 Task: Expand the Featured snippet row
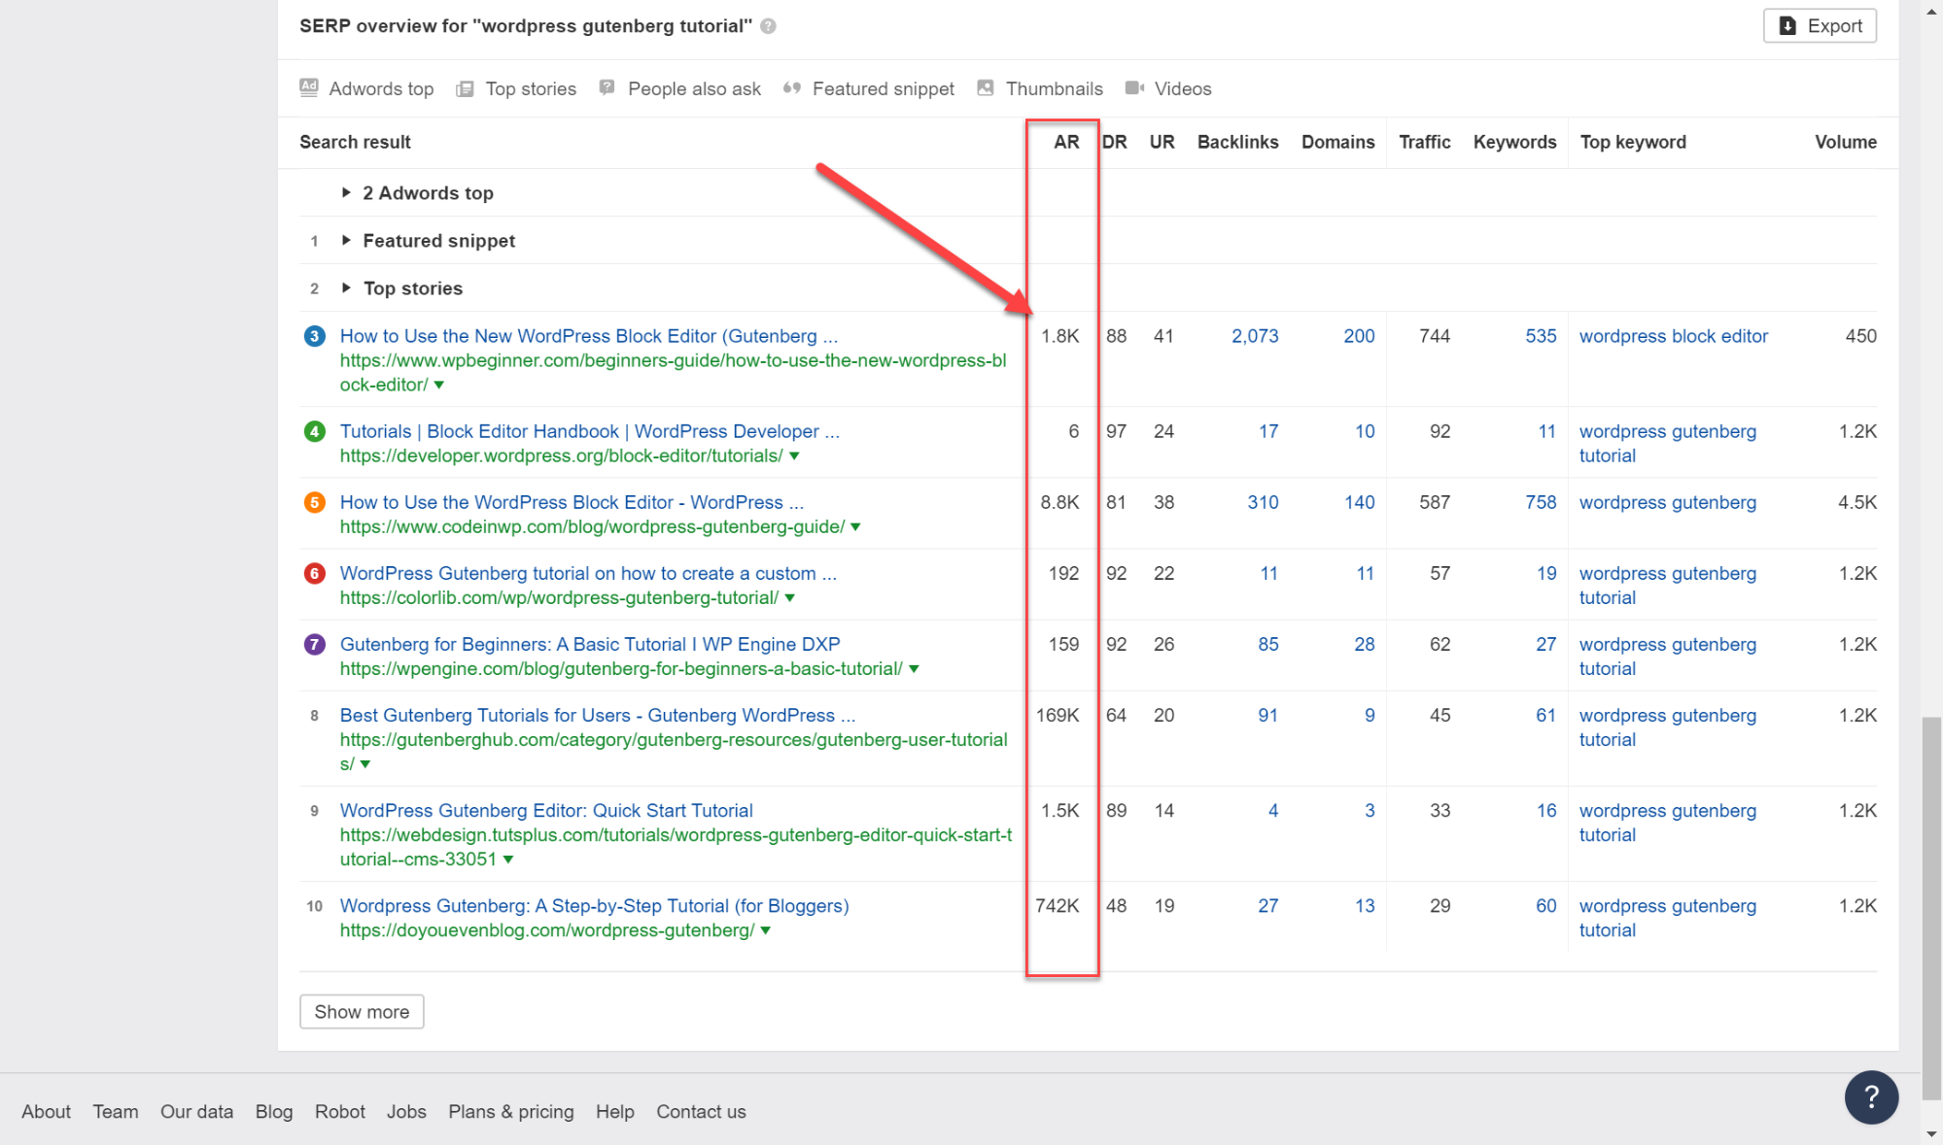346,240
